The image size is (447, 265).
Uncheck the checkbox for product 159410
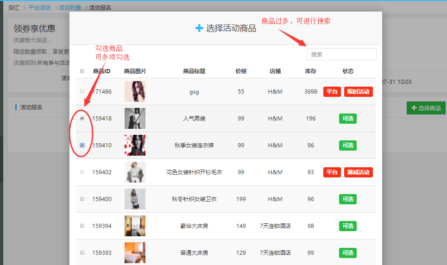pos(82,145)
